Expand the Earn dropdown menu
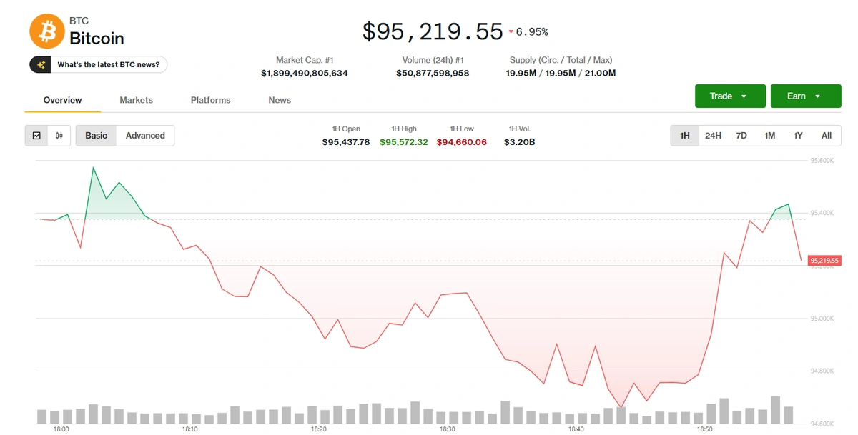Screen dimensions: 858x435 click(x=805, y=96)
